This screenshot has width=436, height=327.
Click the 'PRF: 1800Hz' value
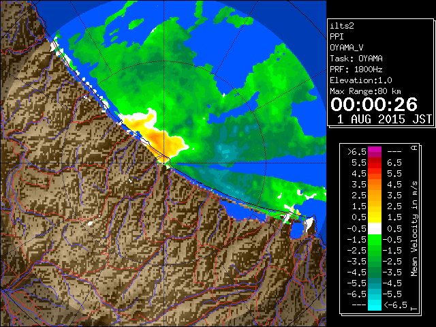[x=356, y=69]
